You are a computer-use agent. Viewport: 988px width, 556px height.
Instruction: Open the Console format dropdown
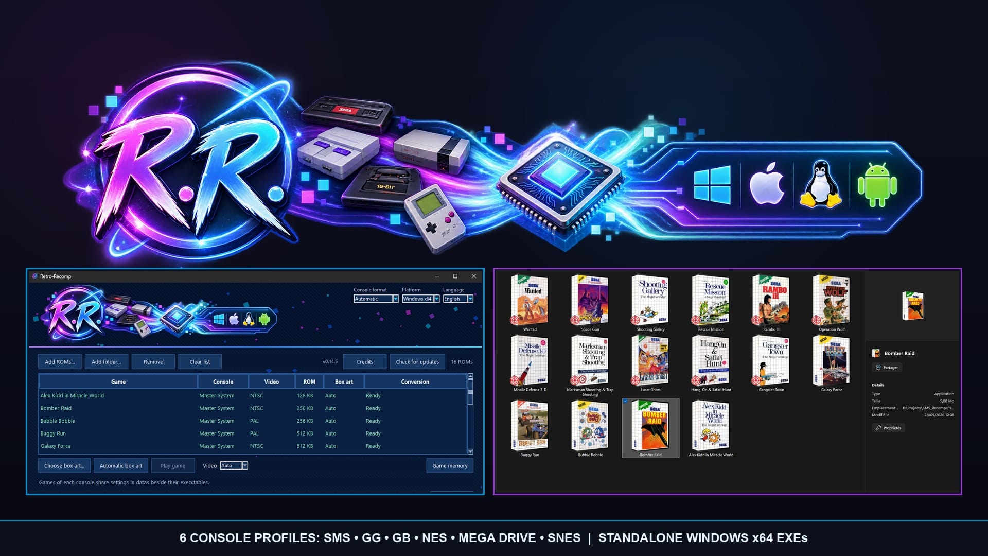coord(376,299)
